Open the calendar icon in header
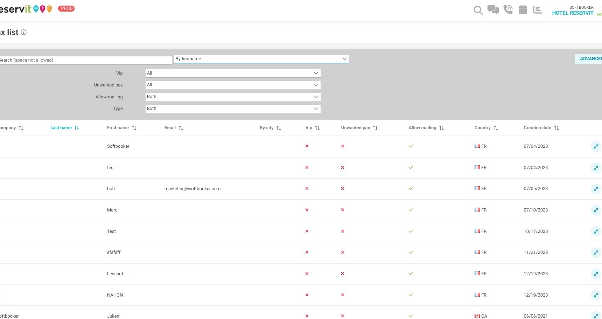The image size is (602, 319). point(523,9)
